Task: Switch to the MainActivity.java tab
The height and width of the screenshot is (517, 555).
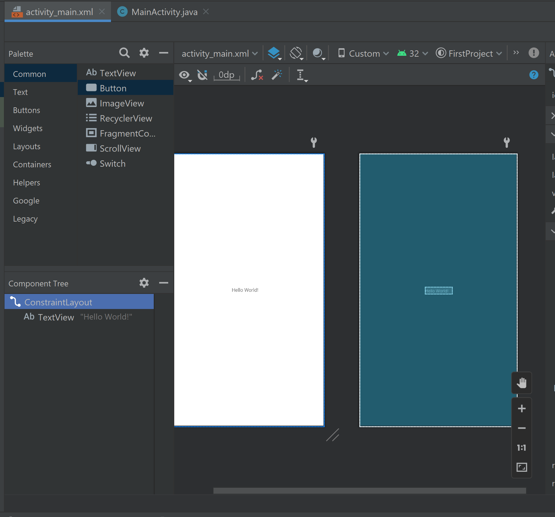Action: (164, 12)
